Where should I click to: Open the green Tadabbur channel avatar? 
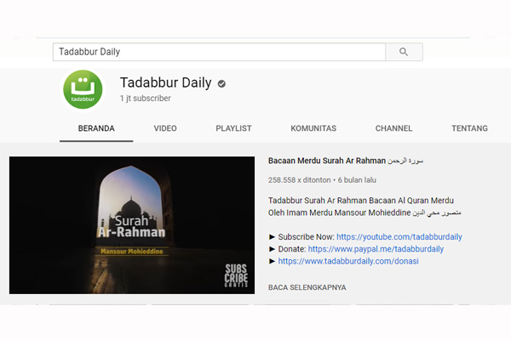click(x=83, y=89)
